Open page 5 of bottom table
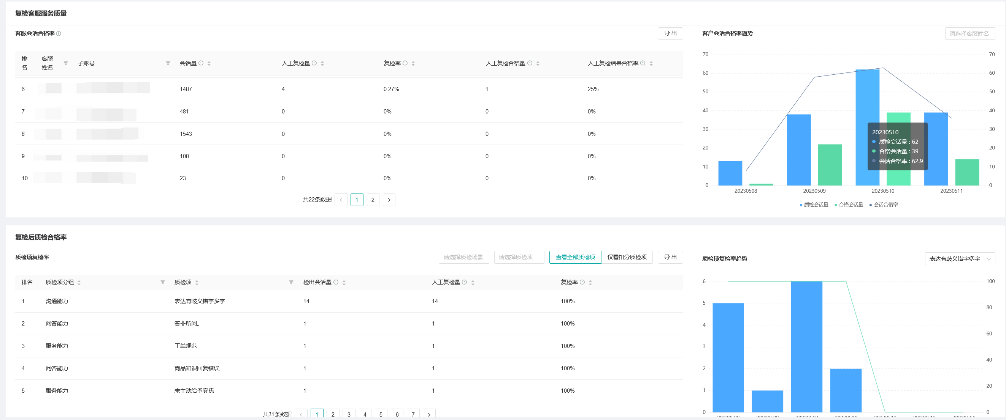The image size is (1006, 420). pyautogui.click(x=381, y=414)
